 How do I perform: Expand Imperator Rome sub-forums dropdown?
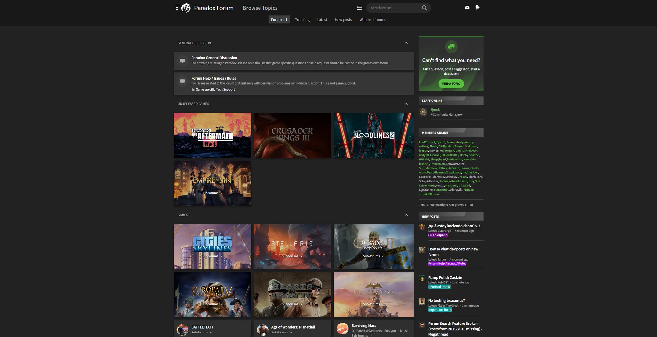[373, 304]
